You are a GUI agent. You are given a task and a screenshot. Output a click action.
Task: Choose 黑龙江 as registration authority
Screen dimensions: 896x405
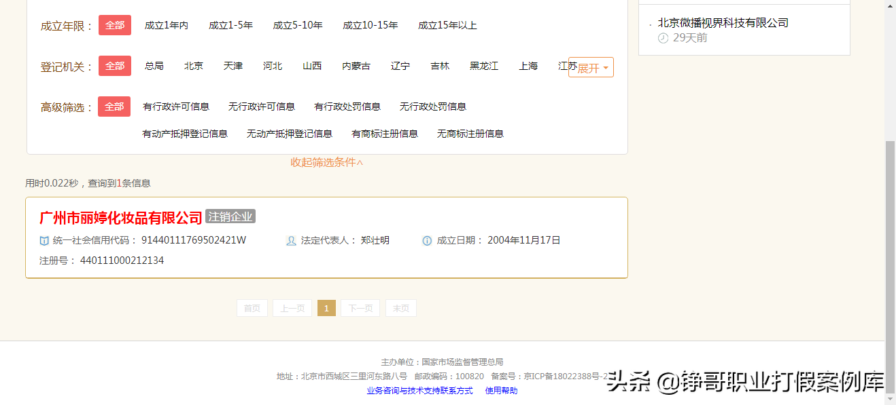pos(484,66)
